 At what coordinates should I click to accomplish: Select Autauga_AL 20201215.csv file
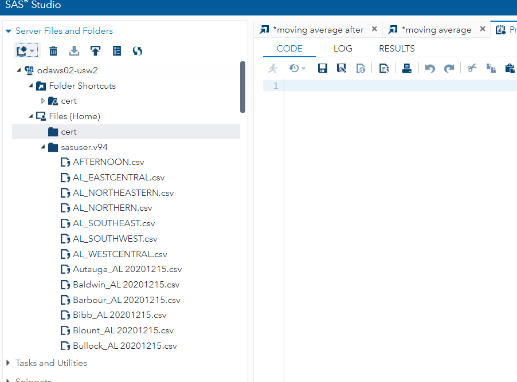click(x=127, y=269)
